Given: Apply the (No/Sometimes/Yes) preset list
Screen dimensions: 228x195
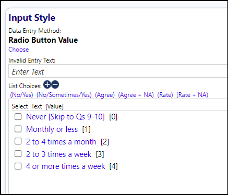Looking at the screenshot, I should (64, 95).
